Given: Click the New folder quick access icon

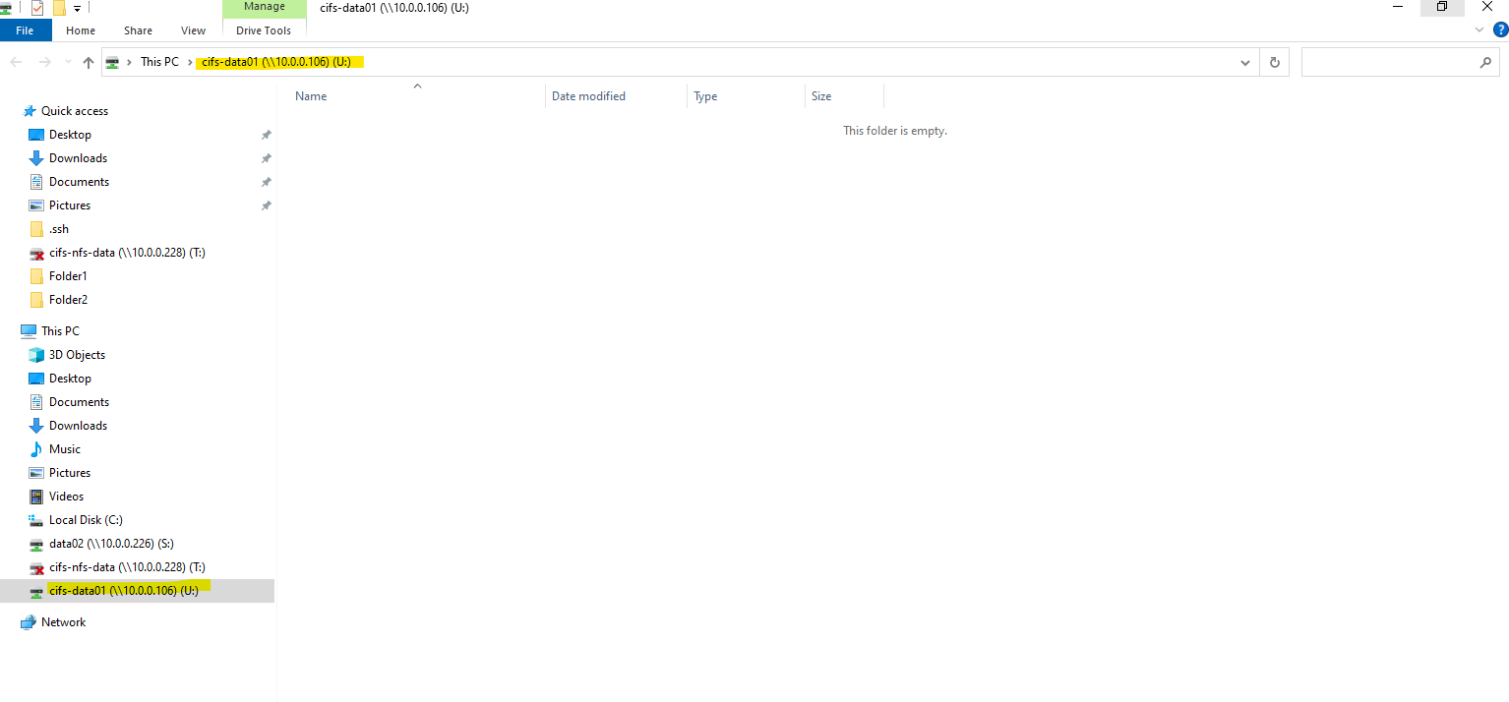Looking at the screenshot, I should pyautogui.click(x=59, y=8).
